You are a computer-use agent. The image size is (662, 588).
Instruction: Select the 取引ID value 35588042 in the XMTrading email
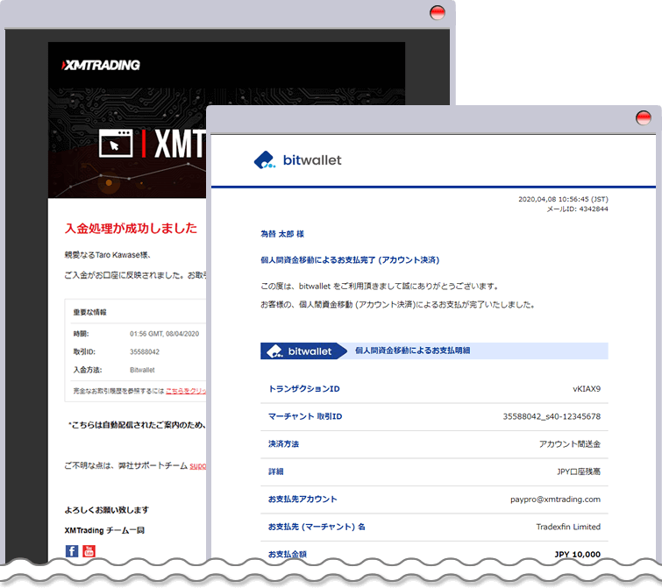point(145,351)
